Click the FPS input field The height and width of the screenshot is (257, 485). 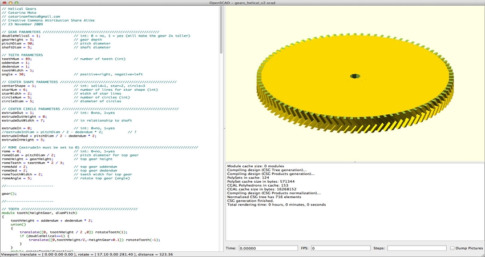(x=341, y=248)
